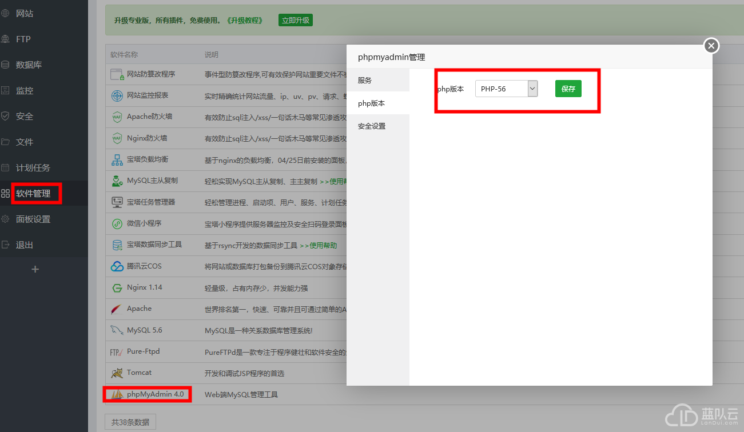Click the Web端MySQL管理工具 description
This screenshot has width=744, height=432.
[241, 394]
